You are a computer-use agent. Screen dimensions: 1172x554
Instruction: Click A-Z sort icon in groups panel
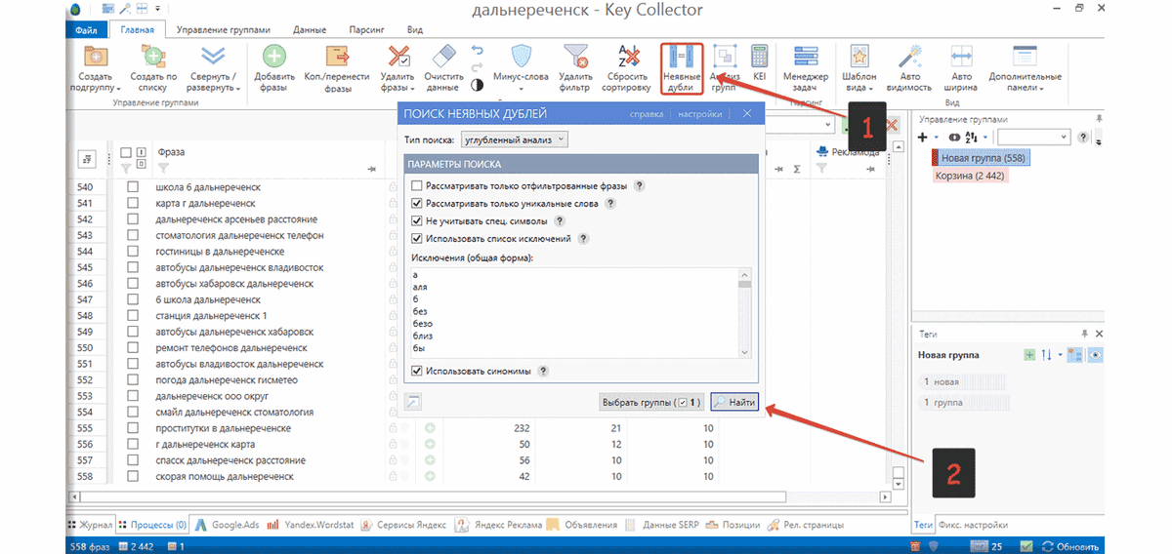click(x=971, y=138)
